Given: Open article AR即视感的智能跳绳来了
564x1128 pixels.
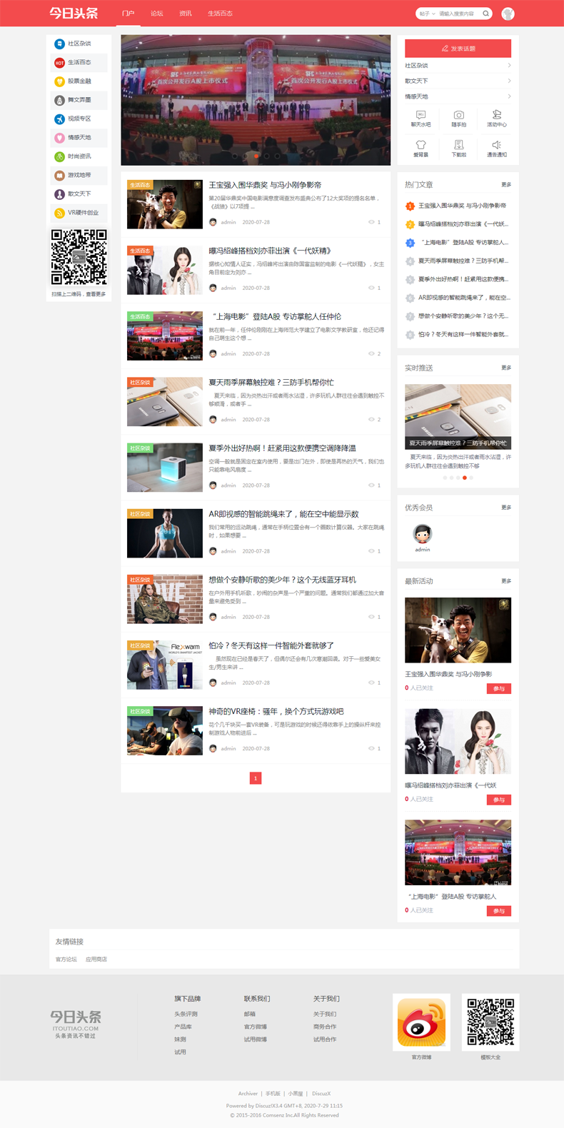Looking at the screenshot, I should point(283,514).
